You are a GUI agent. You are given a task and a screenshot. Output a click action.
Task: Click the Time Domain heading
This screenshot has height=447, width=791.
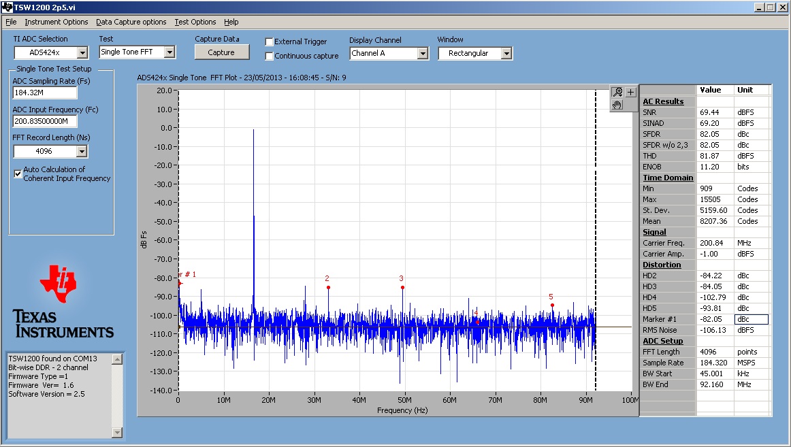(668, 178)
